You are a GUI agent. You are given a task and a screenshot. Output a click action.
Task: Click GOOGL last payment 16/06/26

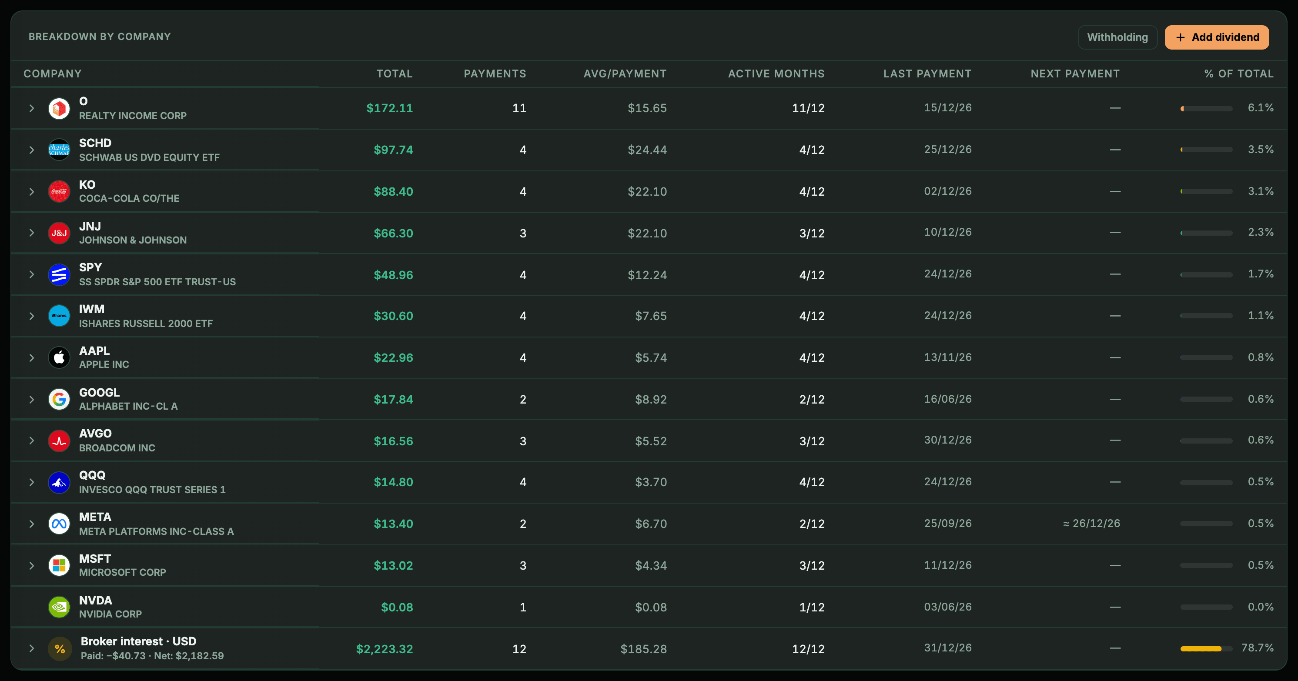click(948, 399)
